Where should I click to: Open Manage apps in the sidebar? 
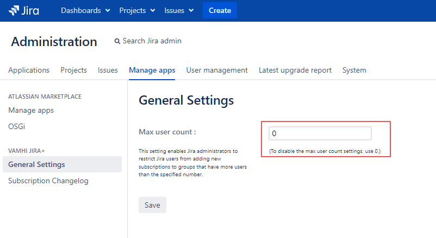31,110
